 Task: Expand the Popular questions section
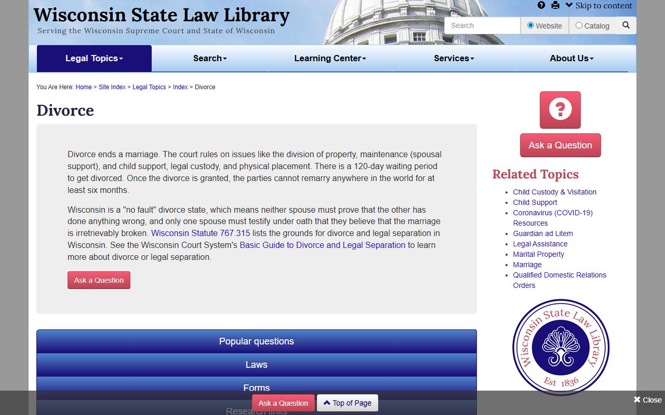(x=257, y=341)
